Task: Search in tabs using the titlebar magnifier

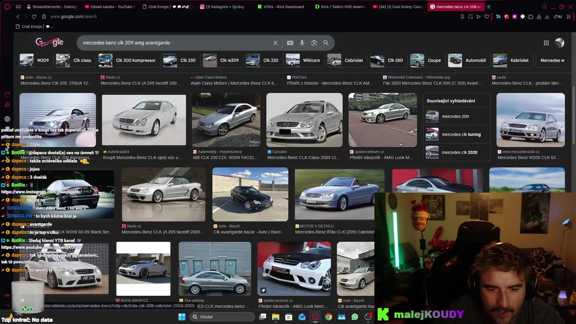Action: pos(544,7)
